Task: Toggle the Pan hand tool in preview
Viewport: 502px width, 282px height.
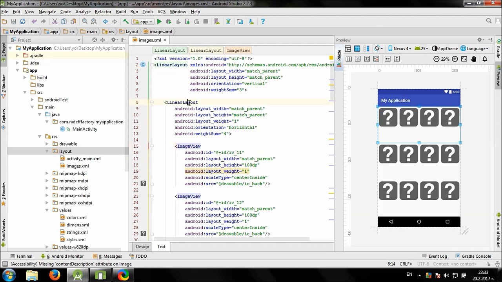Action: (x=474, y=59)
